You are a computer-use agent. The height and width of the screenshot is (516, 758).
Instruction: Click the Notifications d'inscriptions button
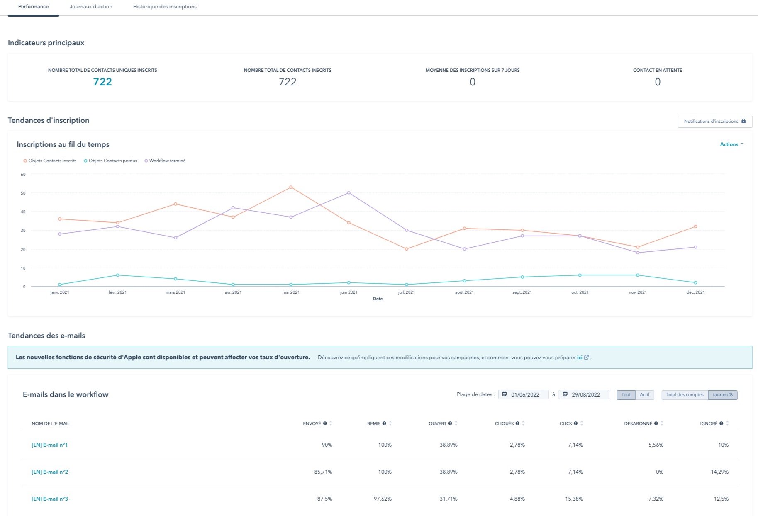coord(715,122)
